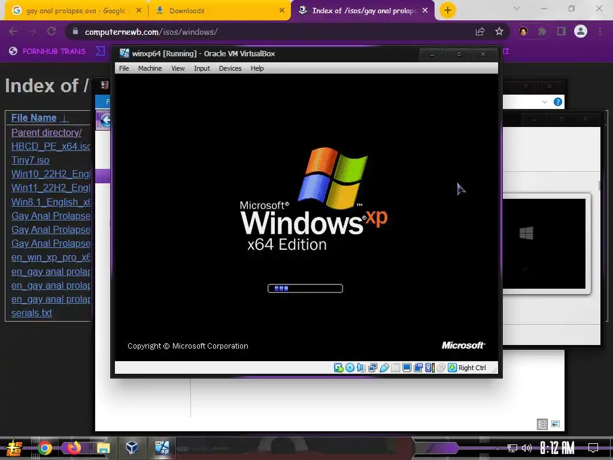Click the volume speaker in system tray
The height and width of the screenshot is (460, 613).
[527, 448]
